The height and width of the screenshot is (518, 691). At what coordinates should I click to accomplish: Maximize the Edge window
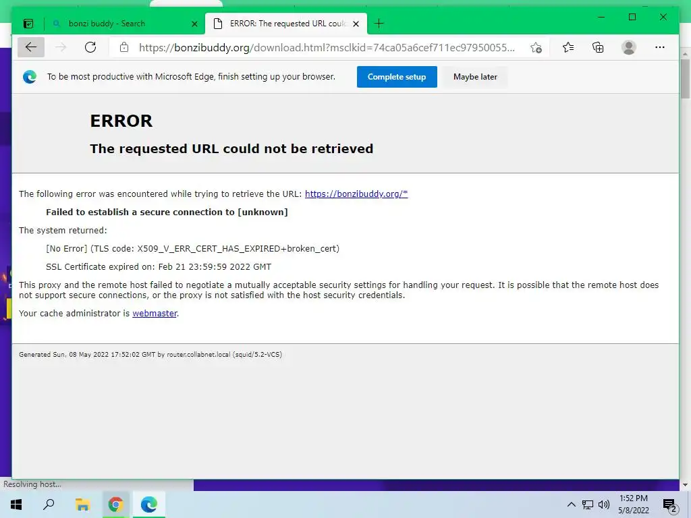(632, 17)
